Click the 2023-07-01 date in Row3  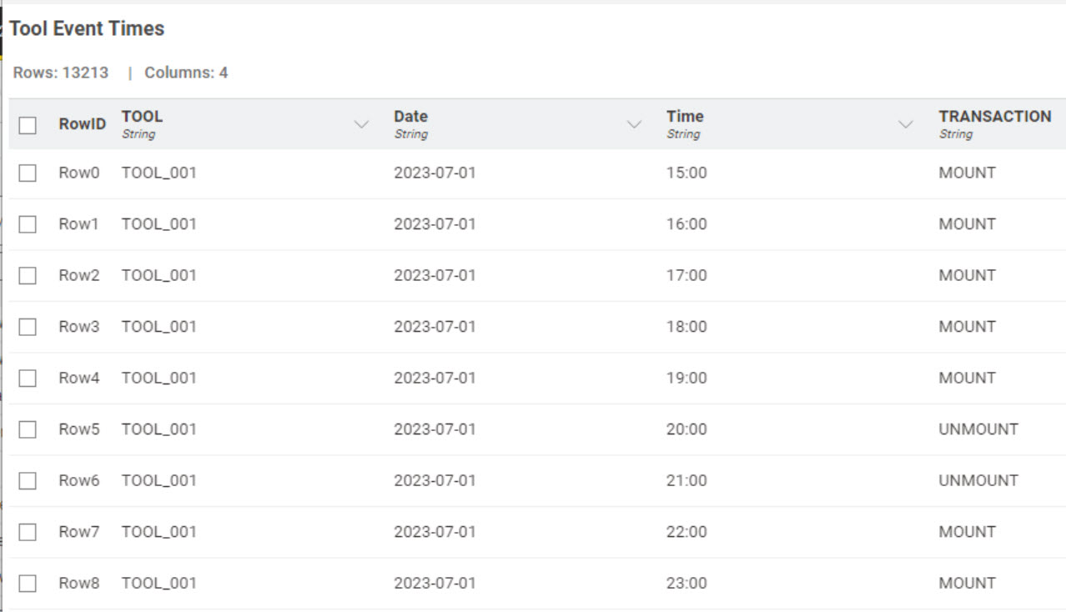[x=435, y=327]
